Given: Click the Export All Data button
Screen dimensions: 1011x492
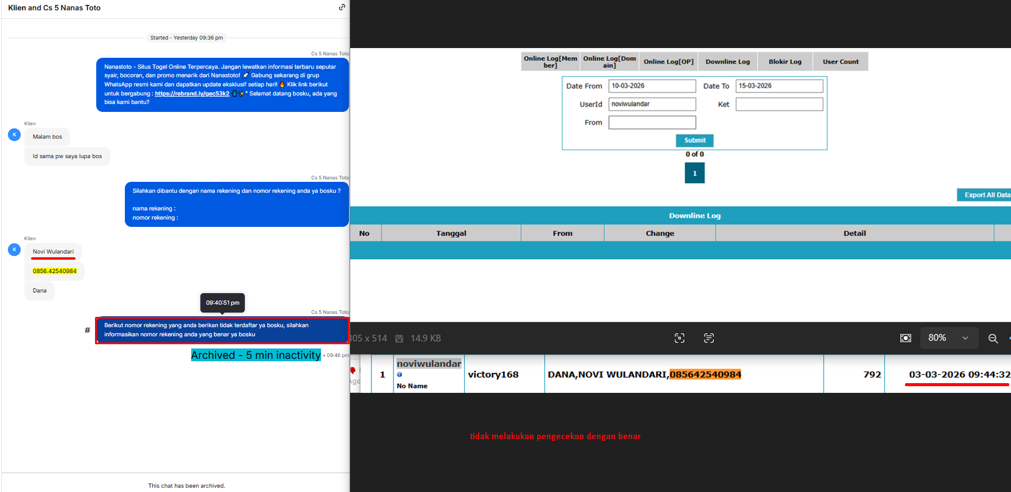Looking at the screenshot, I should coord(984,195).
